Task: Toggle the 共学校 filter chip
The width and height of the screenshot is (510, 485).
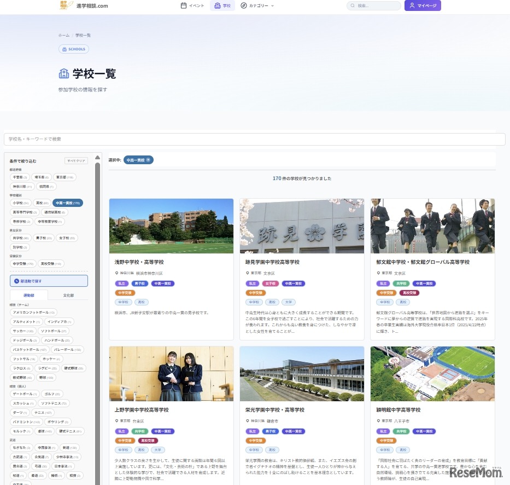Action: coord(21,238)
